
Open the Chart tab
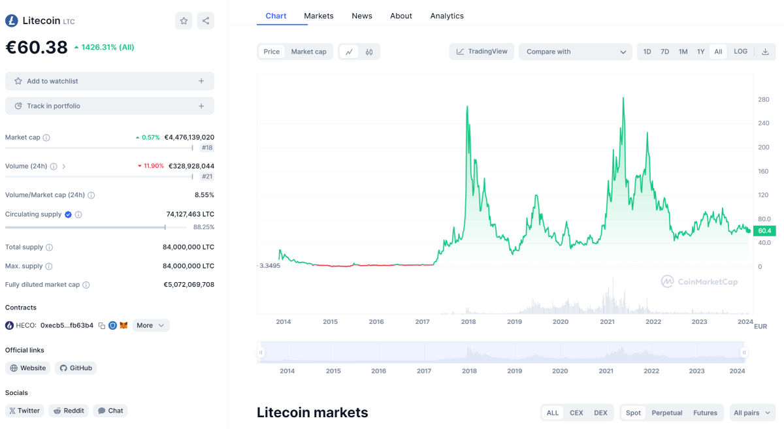pos(276,16)
